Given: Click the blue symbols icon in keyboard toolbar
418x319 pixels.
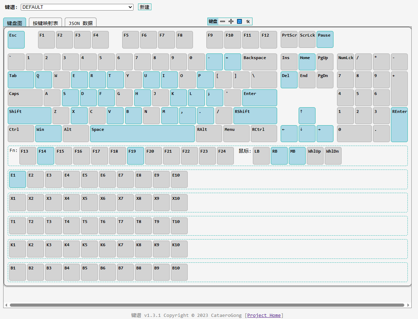Looking at the screenshot, I should pyautogui.click(x=239, y=21).
